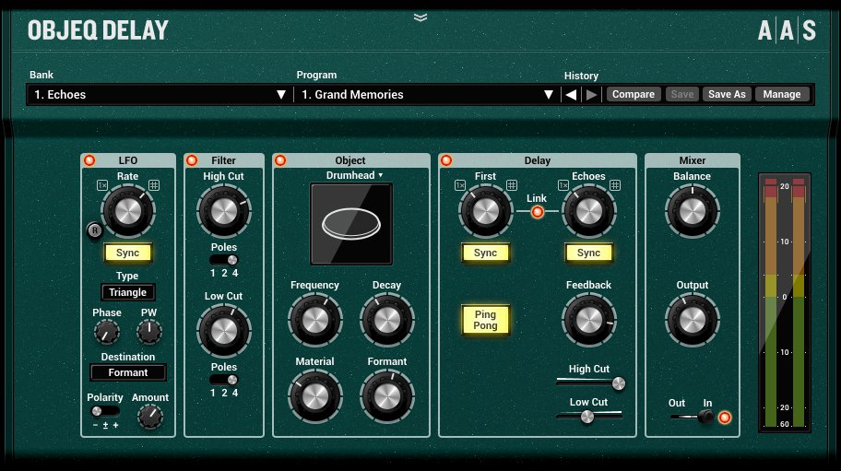Toggle LFO Sync button
This screenshot has width=841, height=471.
128,252
